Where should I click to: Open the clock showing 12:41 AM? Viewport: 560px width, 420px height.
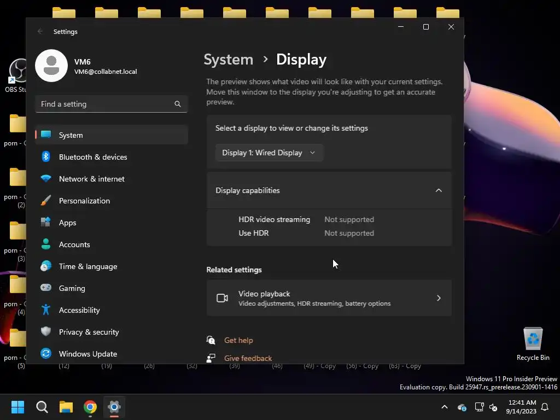click(x=521, y=407)
